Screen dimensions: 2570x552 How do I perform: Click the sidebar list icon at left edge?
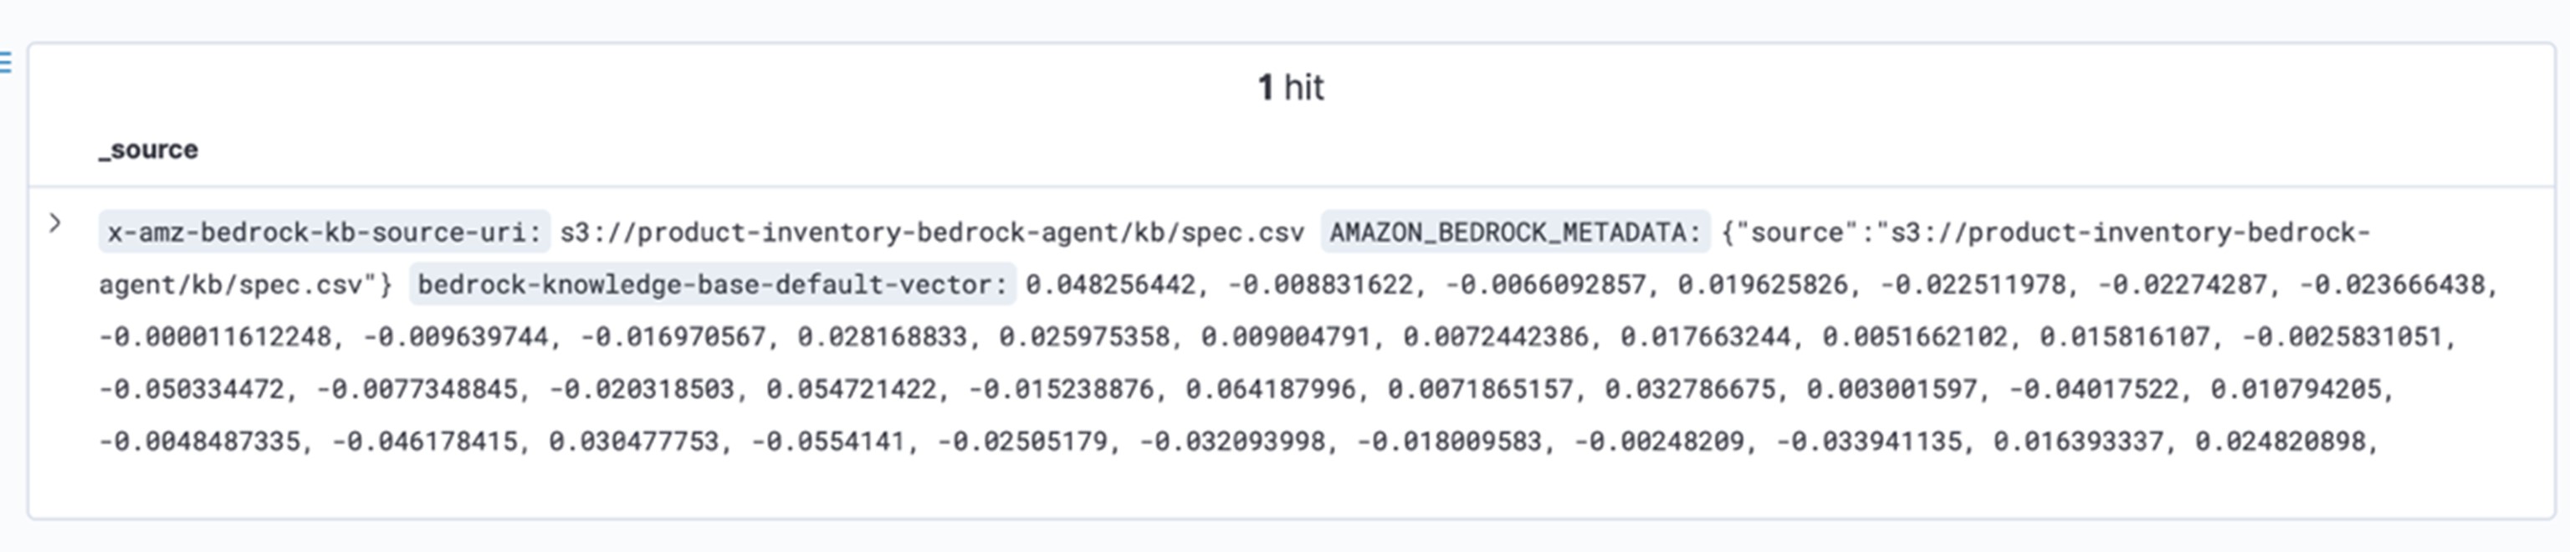point(5,63)
